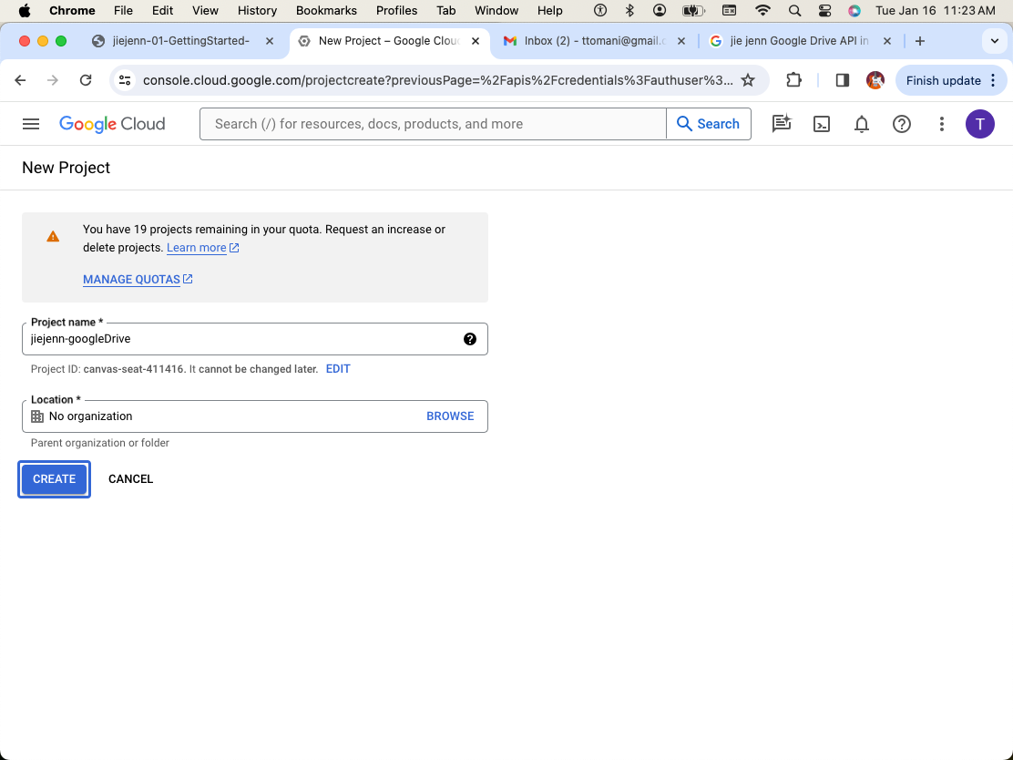Click the Tue Jan 16 clock in menu bar
This screenshot has width=1013, height=760.
[x=935, y=10]
